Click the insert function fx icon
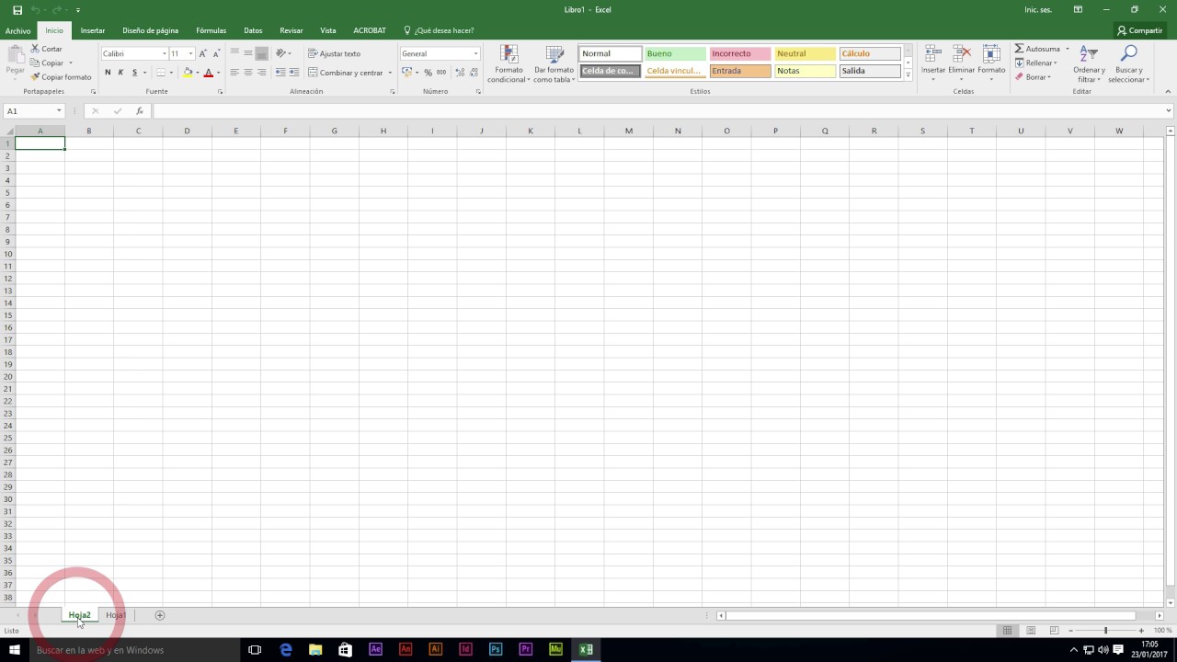This screenshot has width=1177, height=662. point(140,111)
